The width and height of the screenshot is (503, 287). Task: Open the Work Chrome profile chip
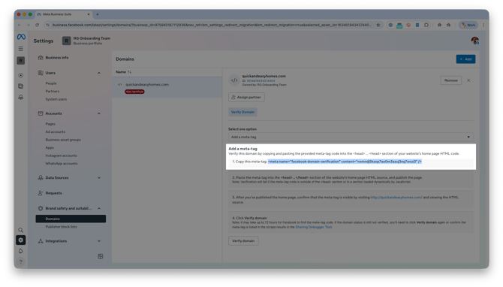click(x=468, y=25)
